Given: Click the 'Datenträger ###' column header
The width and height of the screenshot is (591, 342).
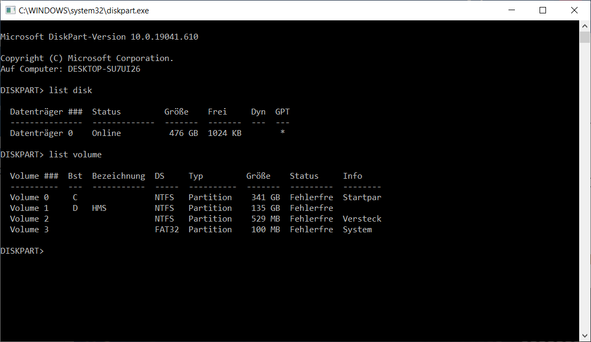Looking at the screenshot, I should coord(46,112).
